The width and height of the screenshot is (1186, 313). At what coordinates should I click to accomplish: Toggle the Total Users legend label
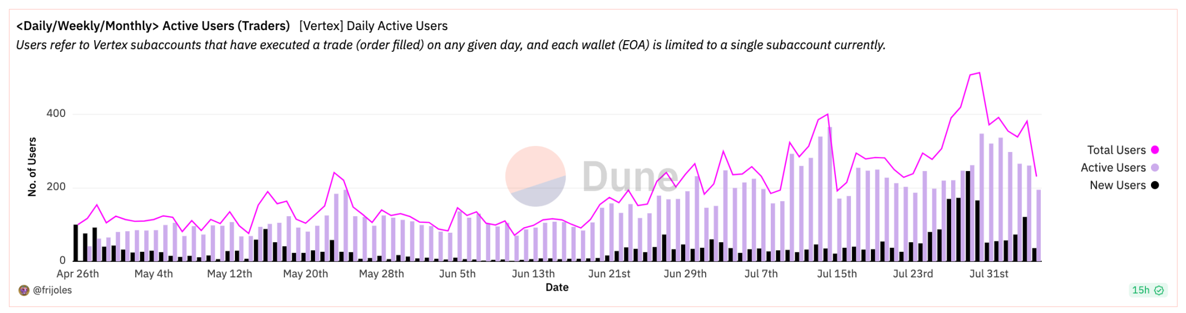(1116, 150)
